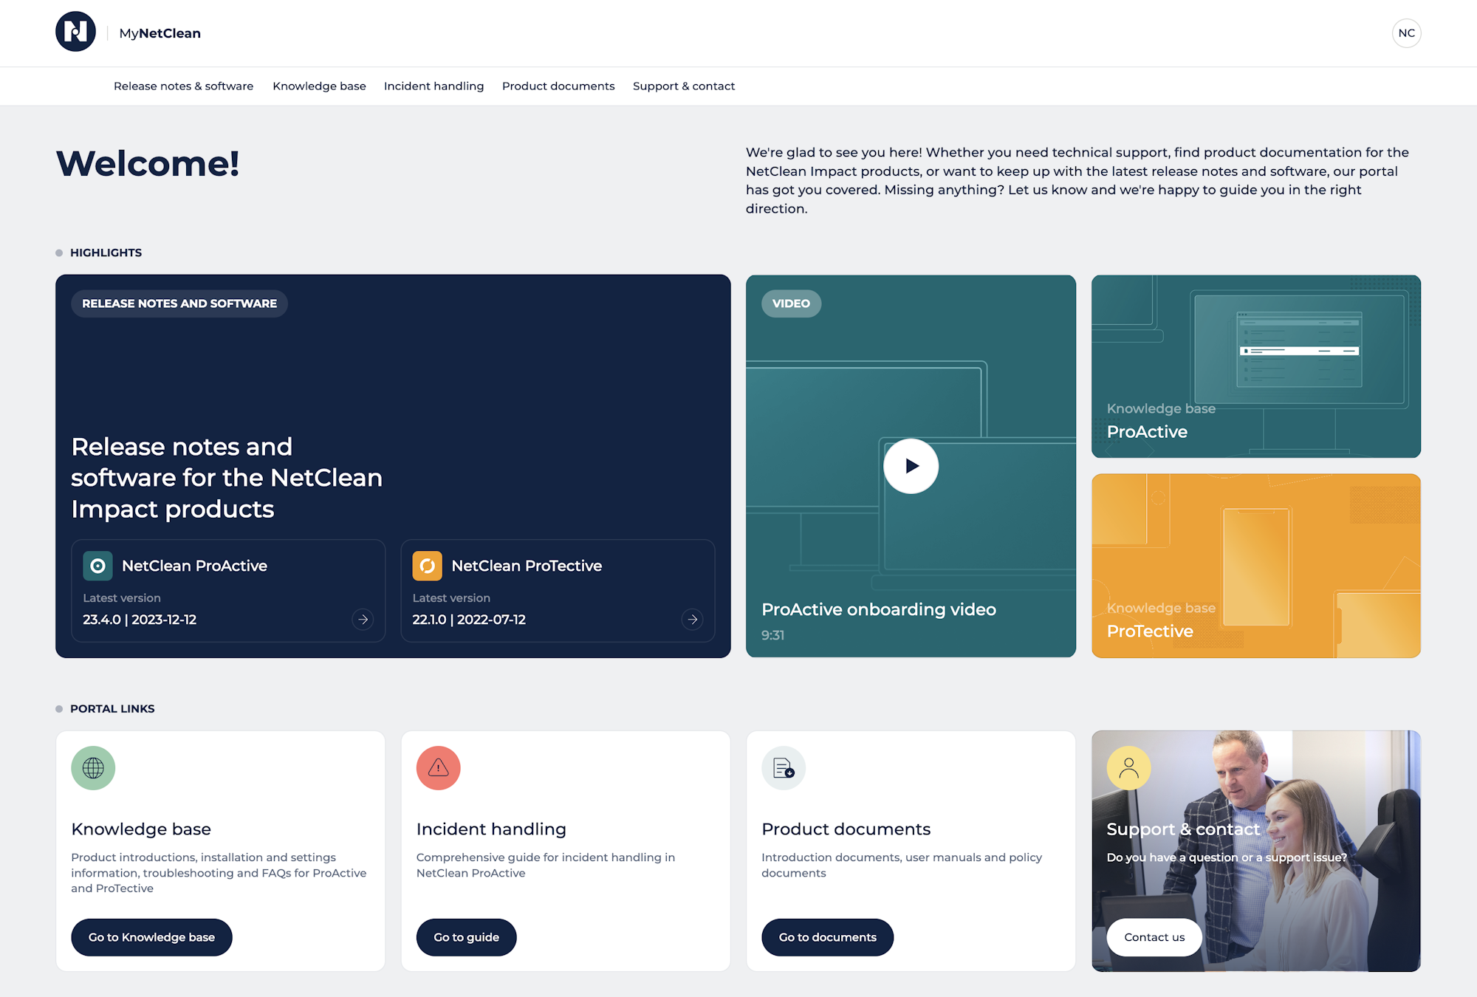The width and height of the screenshot is (1477, 997).
Task: Click the PORTAL LINKS section label
Action: click(112, 709)
